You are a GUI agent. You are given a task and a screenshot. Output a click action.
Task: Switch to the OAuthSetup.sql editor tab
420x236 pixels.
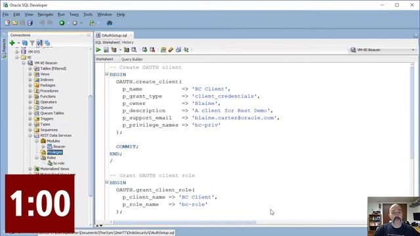[114, 35]
